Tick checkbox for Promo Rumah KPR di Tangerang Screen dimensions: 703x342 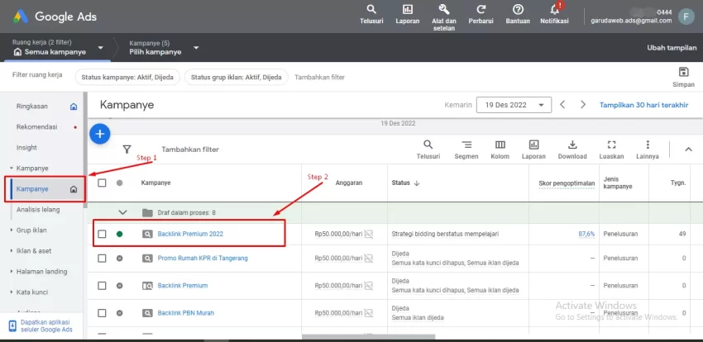click(103, 259)
